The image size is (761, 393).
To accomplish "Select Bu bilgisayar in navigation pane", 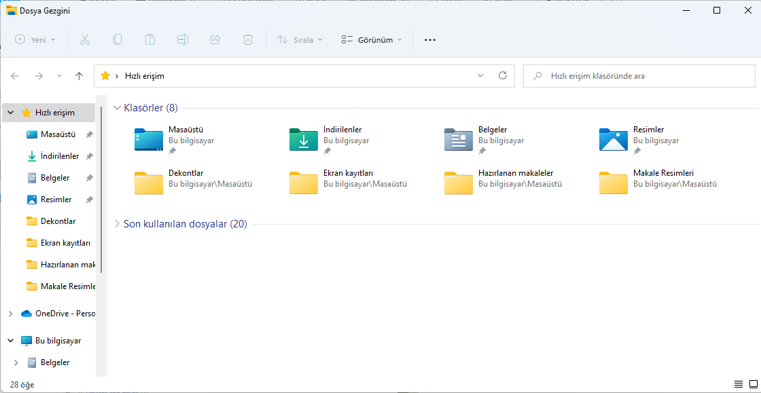I will 58,341.
